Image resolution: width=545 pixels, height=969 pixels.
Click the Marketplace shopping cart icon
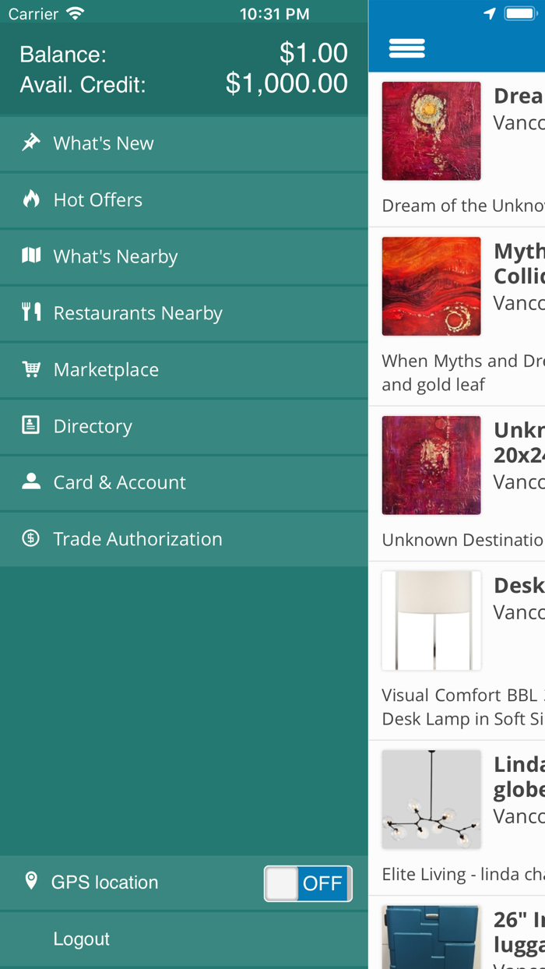pos(31,368)
